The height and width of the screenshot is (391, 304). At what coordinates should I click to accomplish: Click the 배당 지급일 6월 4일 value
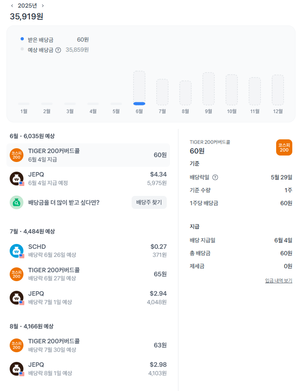[x=283, y=240]
